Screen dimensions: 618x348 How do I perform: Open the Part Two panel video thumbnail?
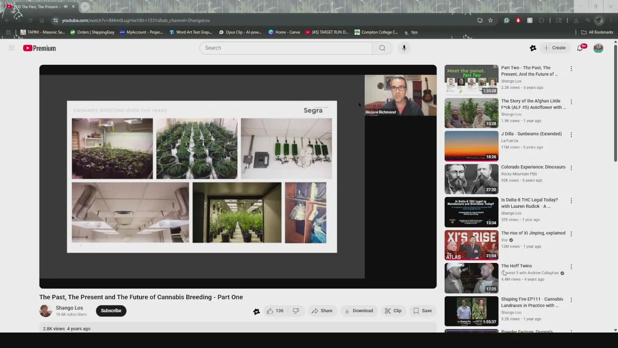tap(471, 80)
